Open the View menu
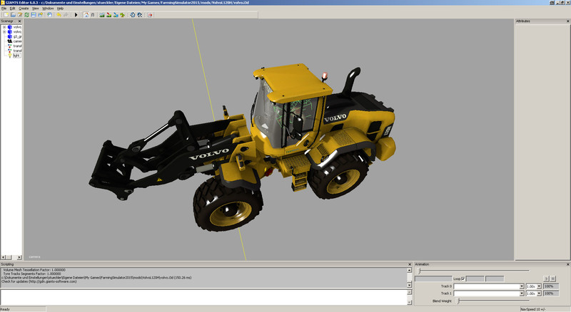This screenshot has height=312, width=571. click(35, 8)
